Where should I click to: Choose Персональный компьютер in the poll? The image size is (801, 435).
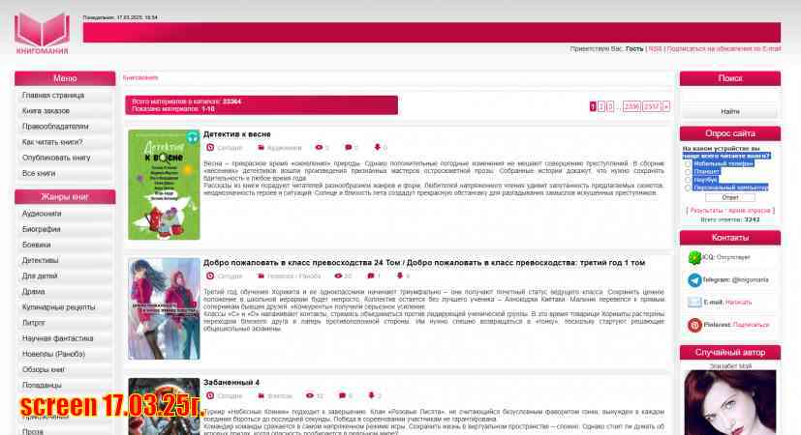pos(689,187)
